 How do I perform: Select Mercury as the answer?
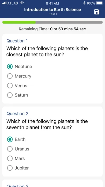(10, 76)
